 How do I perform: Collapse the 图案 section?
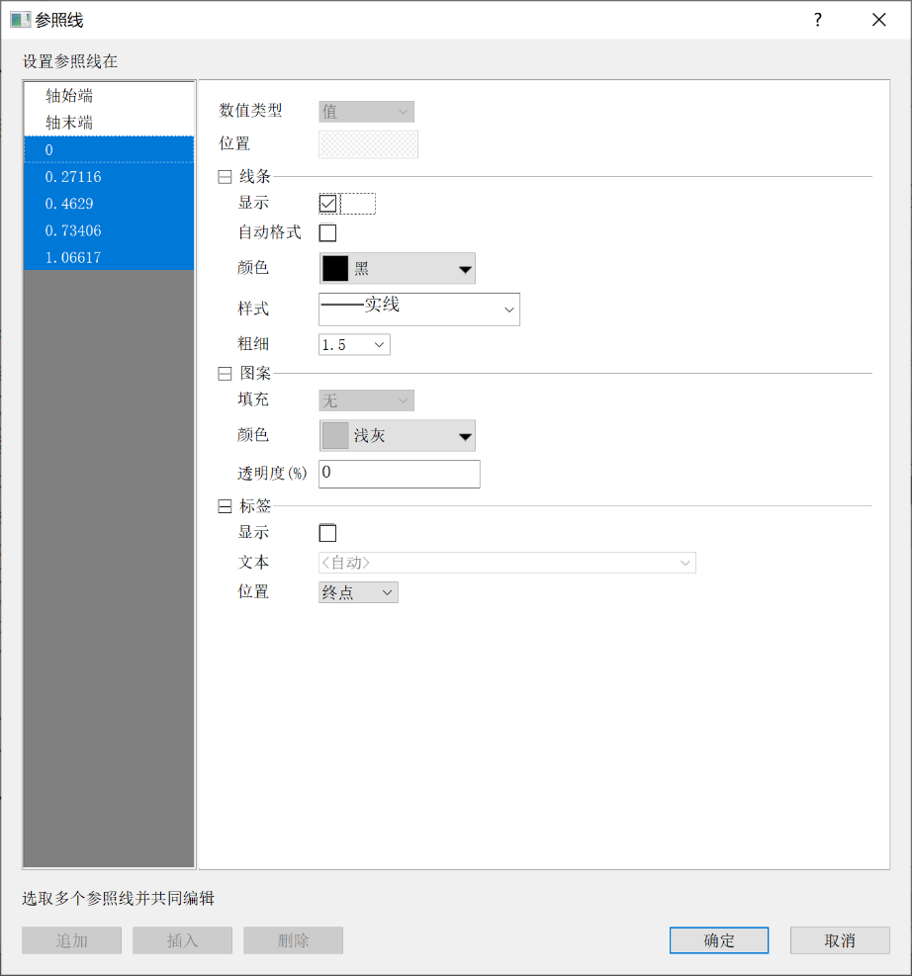pos(225,374)
